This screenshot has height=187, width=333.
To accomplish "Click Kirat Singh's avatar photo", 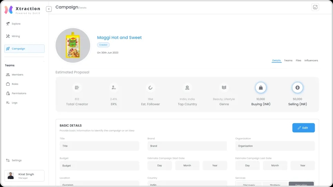I will [11, 176].
